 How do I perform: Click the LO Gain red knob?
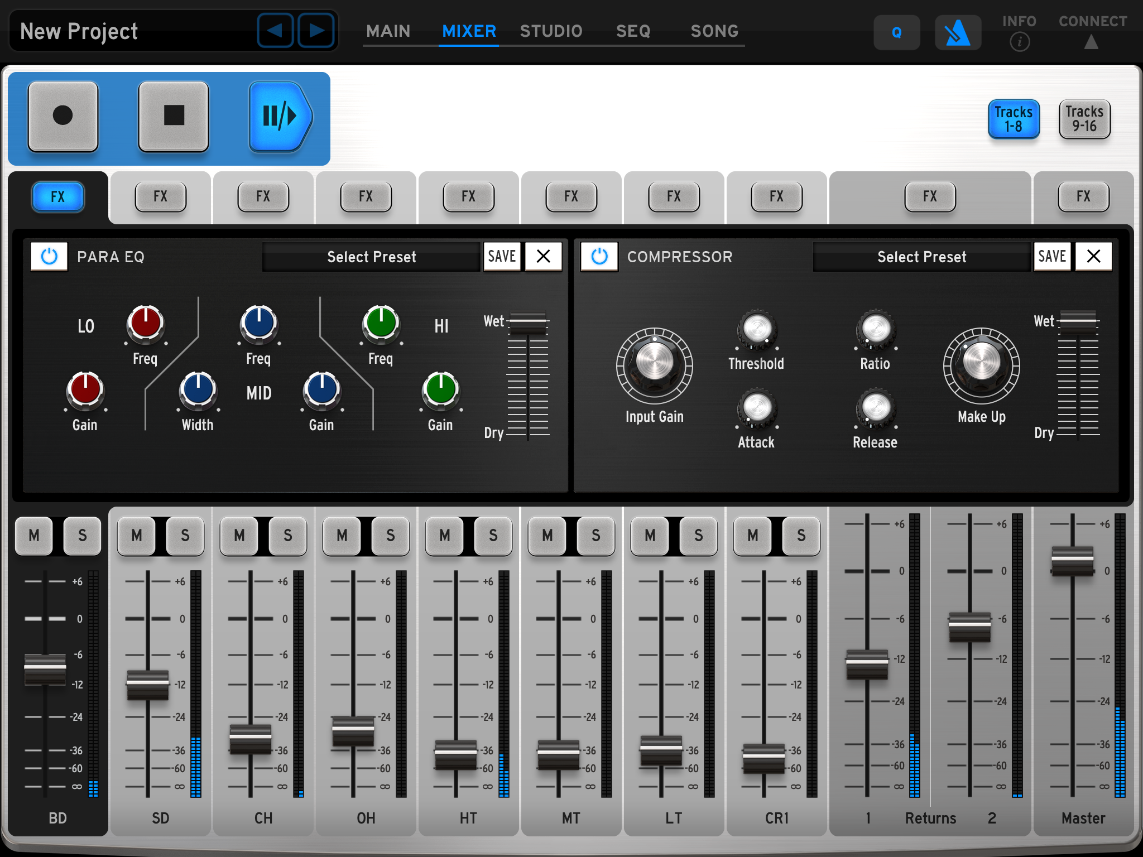pos(85,389)
